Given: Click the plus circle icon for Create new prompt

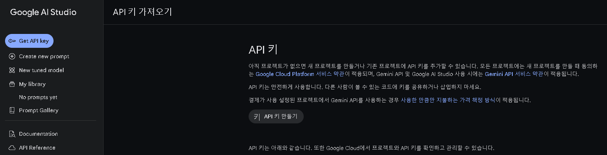Looking at the screenshot, I should pyautogui.click(x=12, y=56).
